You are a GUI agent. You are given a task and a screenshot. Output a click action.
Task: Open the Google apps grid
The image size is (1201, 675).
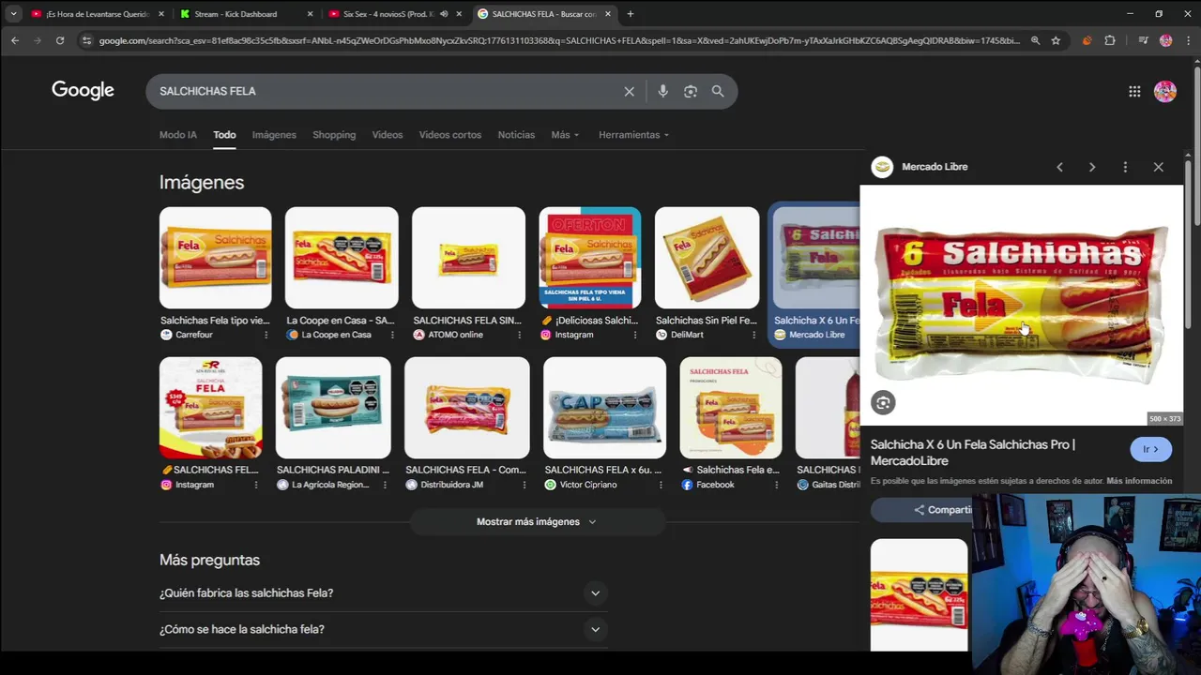[x=1134, y=91]
